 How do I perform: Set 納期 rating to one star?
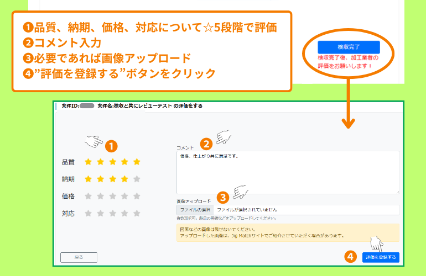coord(88,179)
